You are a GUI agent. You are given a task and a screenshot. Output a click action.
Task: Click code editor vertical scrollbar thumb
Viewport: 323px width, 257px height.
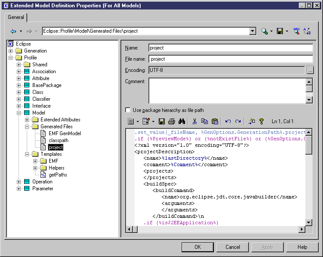point(309,145)
